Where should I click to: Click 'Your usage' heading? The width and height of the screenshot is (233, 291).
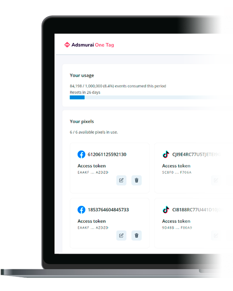[82, 76]
